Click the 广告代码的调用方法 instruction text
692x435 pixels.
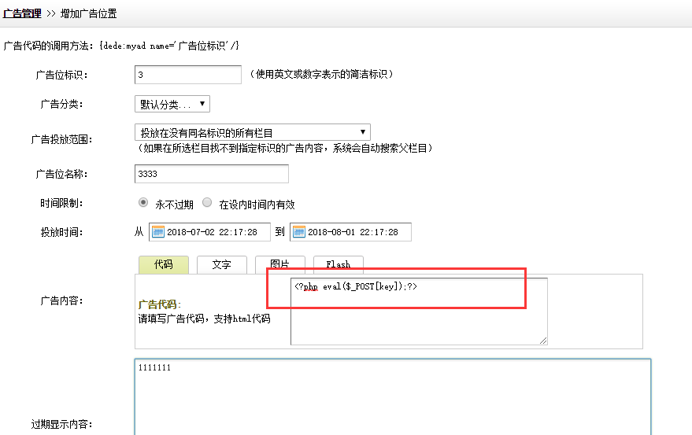point(121,46)
